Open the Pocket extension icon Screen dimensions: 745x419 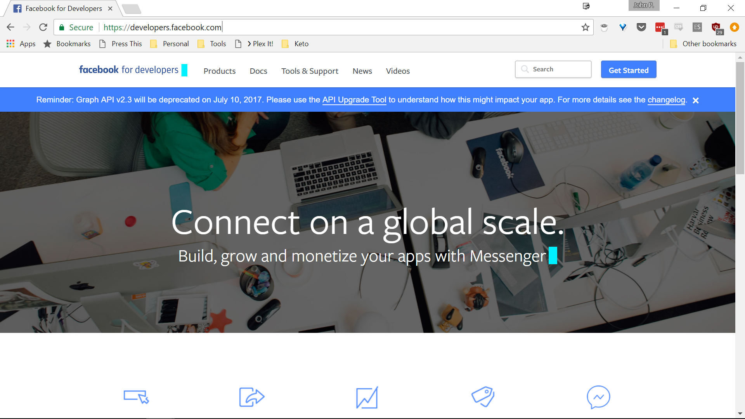(x=641, y=27)
